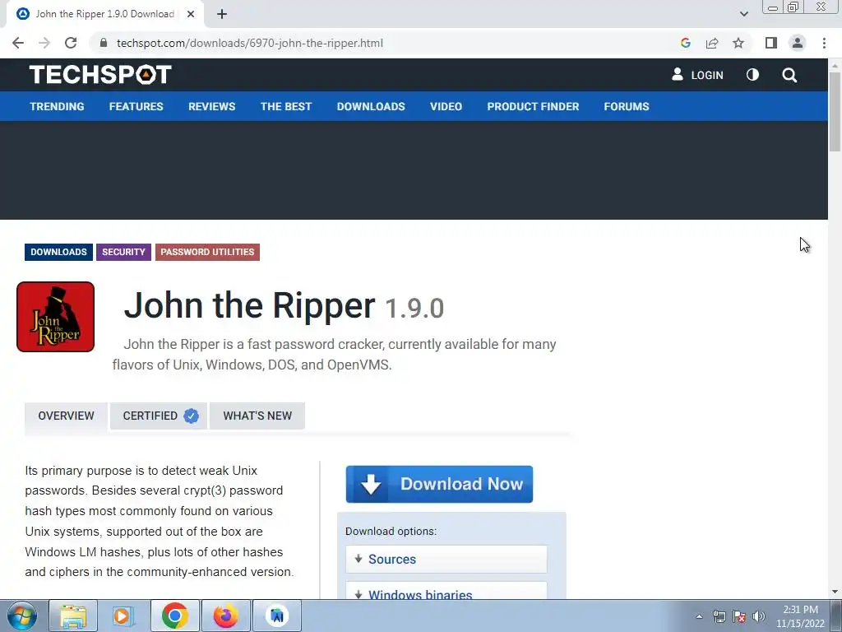The width and height of the screenshot is (842, 632).
Task: Click the TechSpot logo
Action: pyautogui.click(x=100, y=75)
